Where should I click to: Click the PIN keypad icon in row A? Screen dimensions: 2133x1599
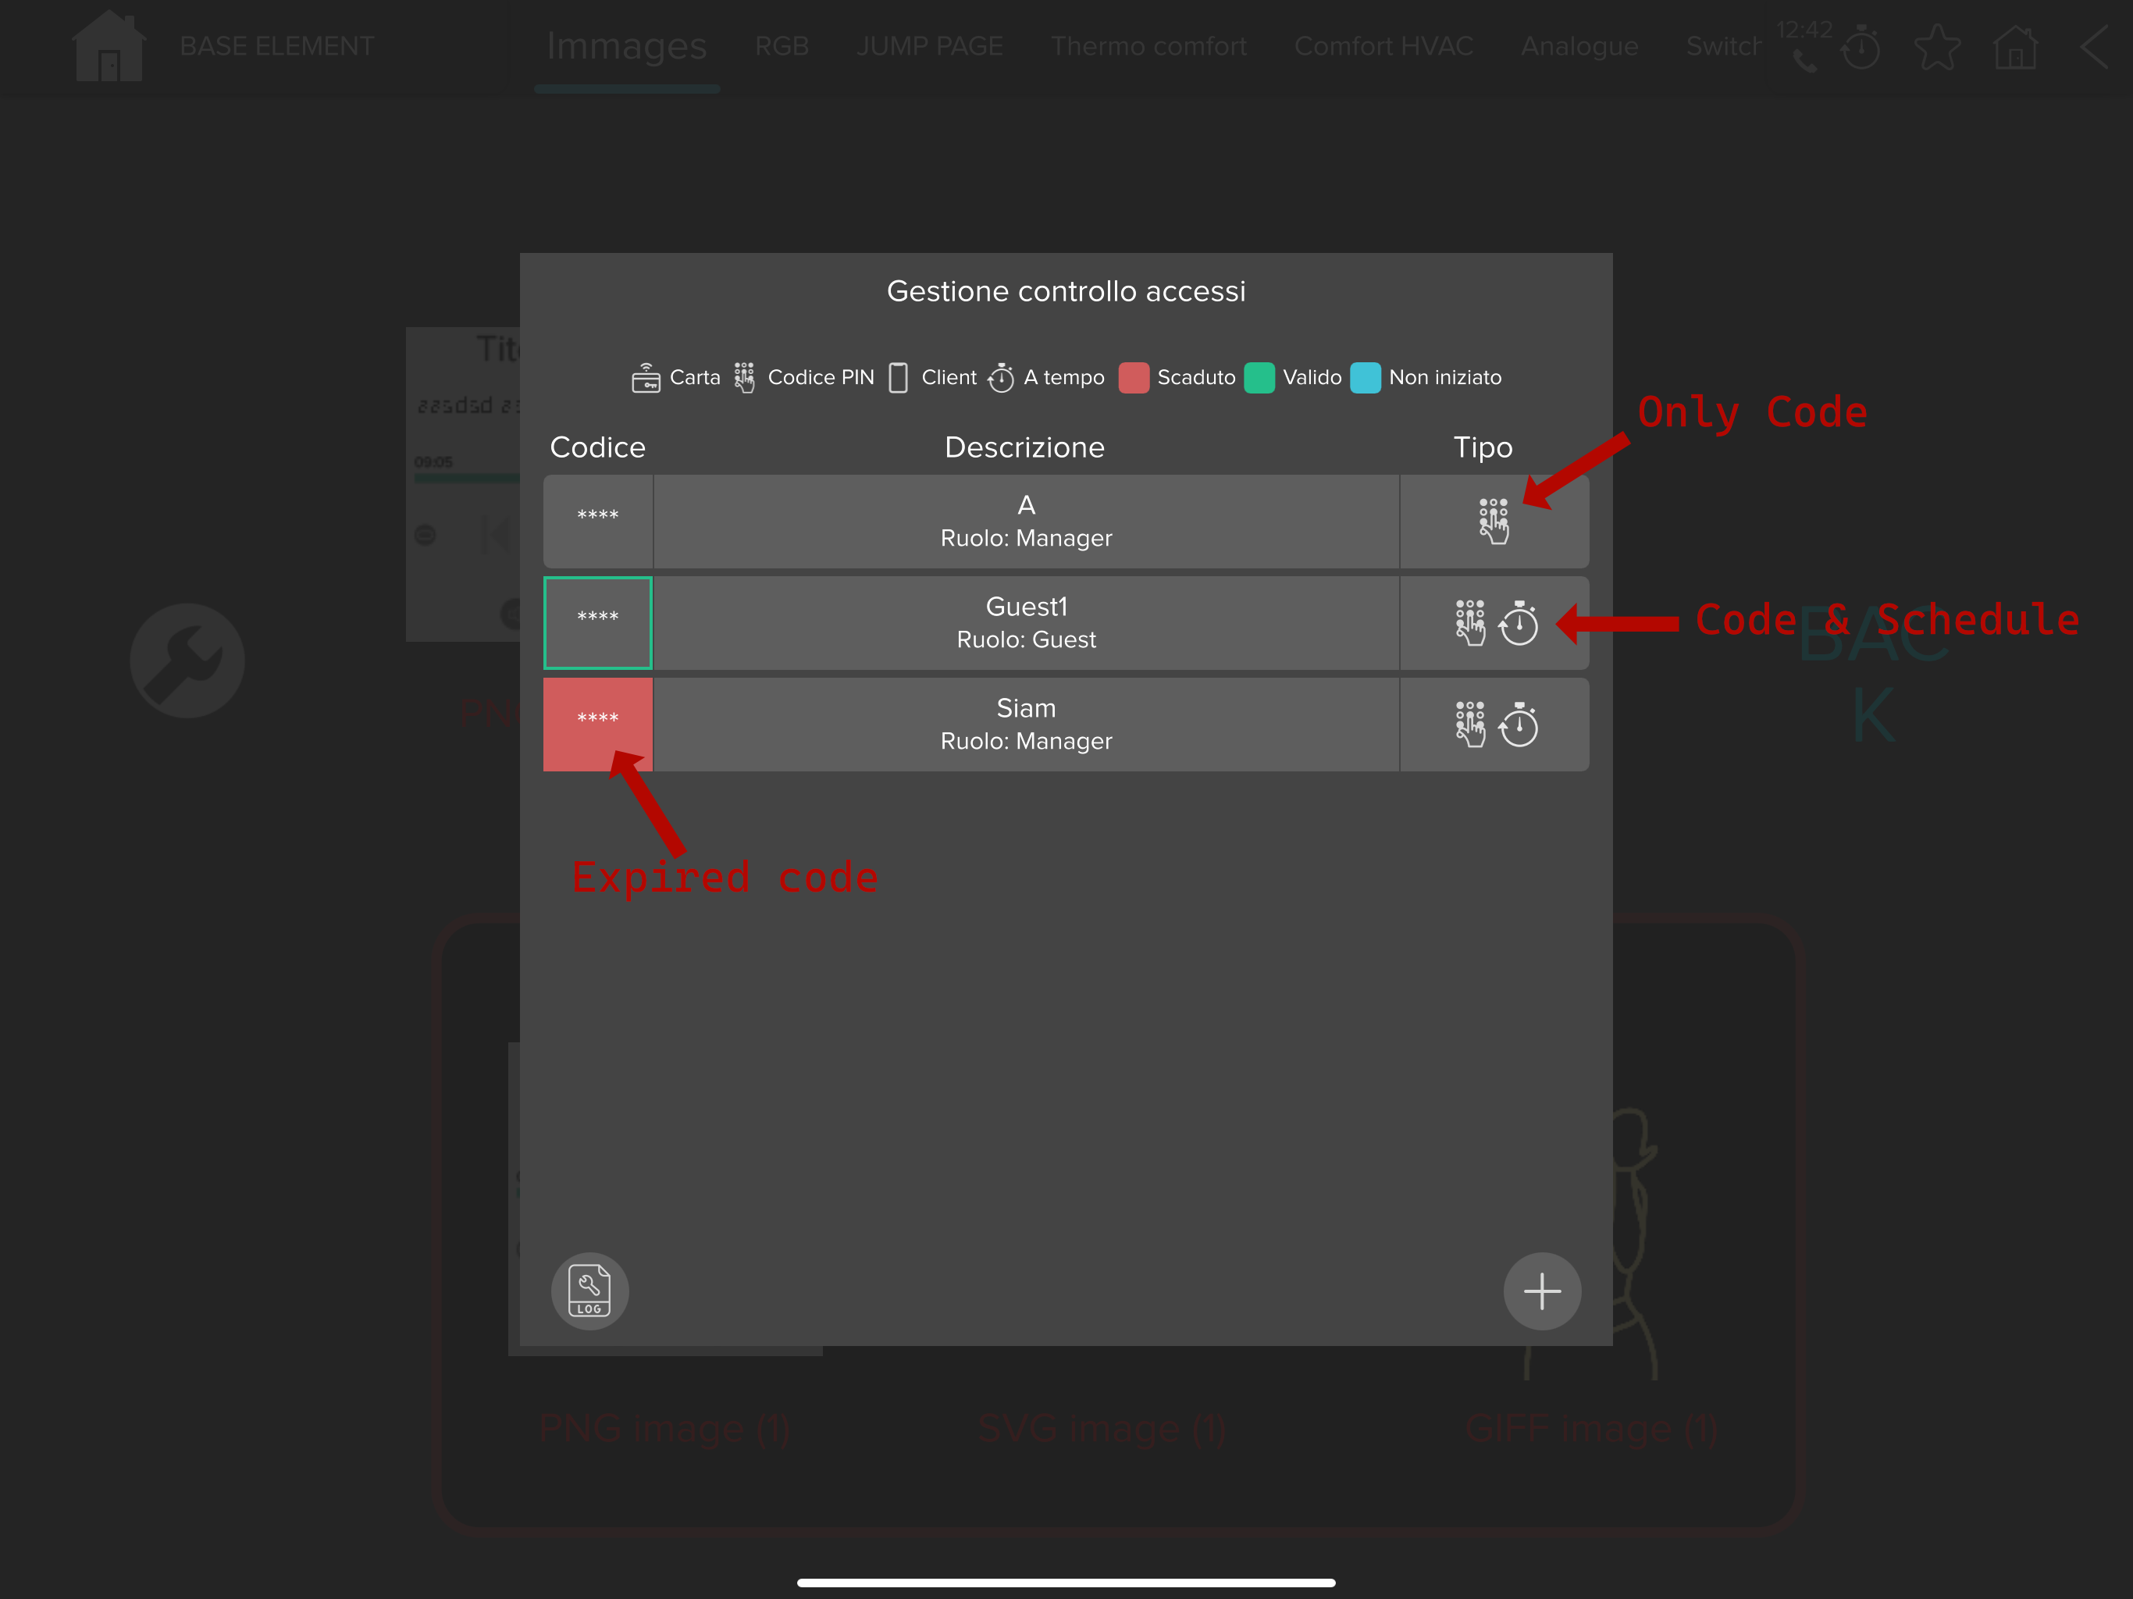(x=1494, y=521)
